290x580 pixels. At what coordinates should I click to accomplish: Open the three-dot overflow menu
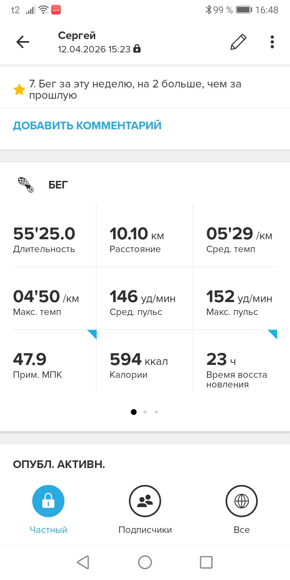tap(272, 42)
